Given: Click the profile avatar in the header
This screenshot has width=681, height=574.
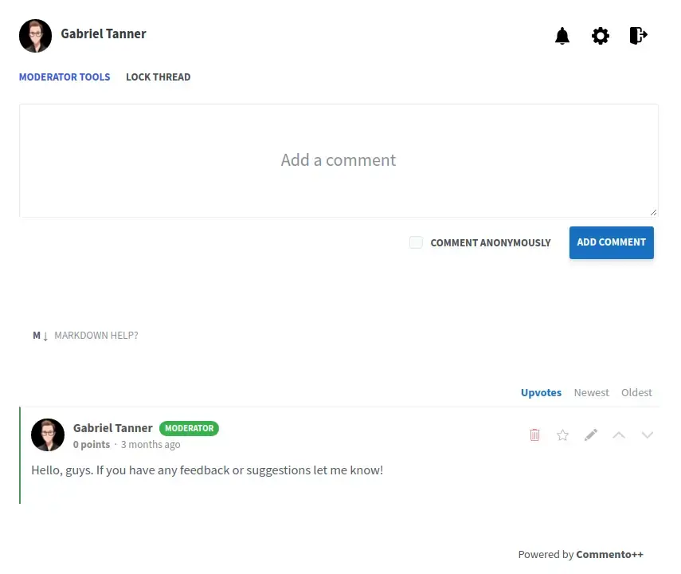Looking at the screenshot, I should 35,36.
